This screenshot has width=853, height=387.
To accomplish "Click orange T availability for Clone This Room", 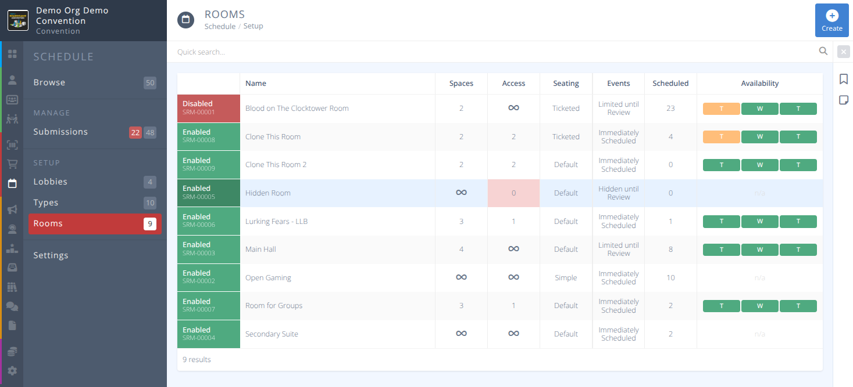I will click(721, 137).
